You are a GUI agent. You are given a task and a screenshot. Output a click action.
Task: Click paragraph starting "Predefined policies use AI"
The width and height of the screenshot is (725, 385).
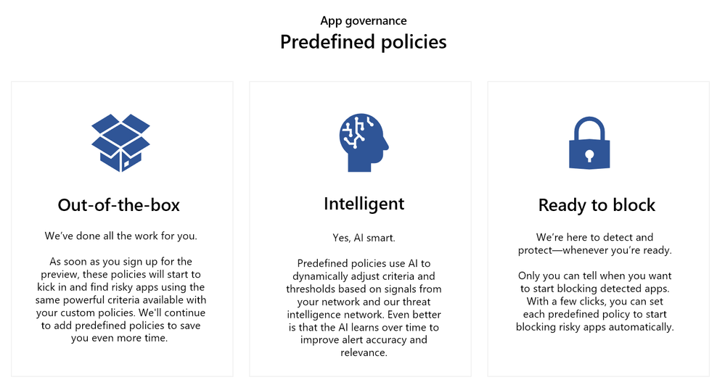(364, 308)
